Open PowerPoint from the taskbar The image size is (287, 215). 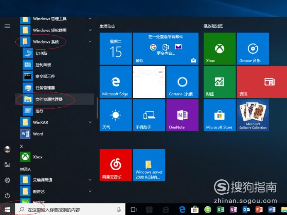[x=259, y=210]
